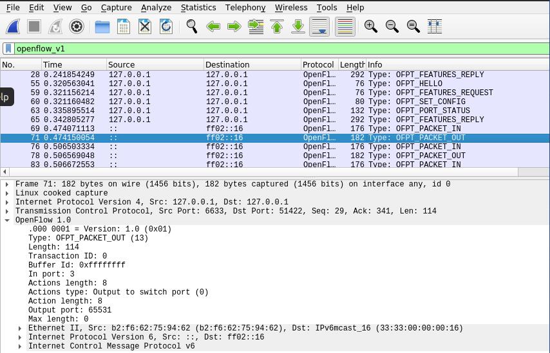Screen dimensions: 550x353
Task: Expand Internet Protocol Version 6 subtree
Action: point(20,337)
